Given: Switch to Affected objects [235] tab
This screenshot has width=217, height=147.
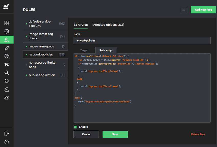Looking at the screenshot, I should click(x=108, y=25).
